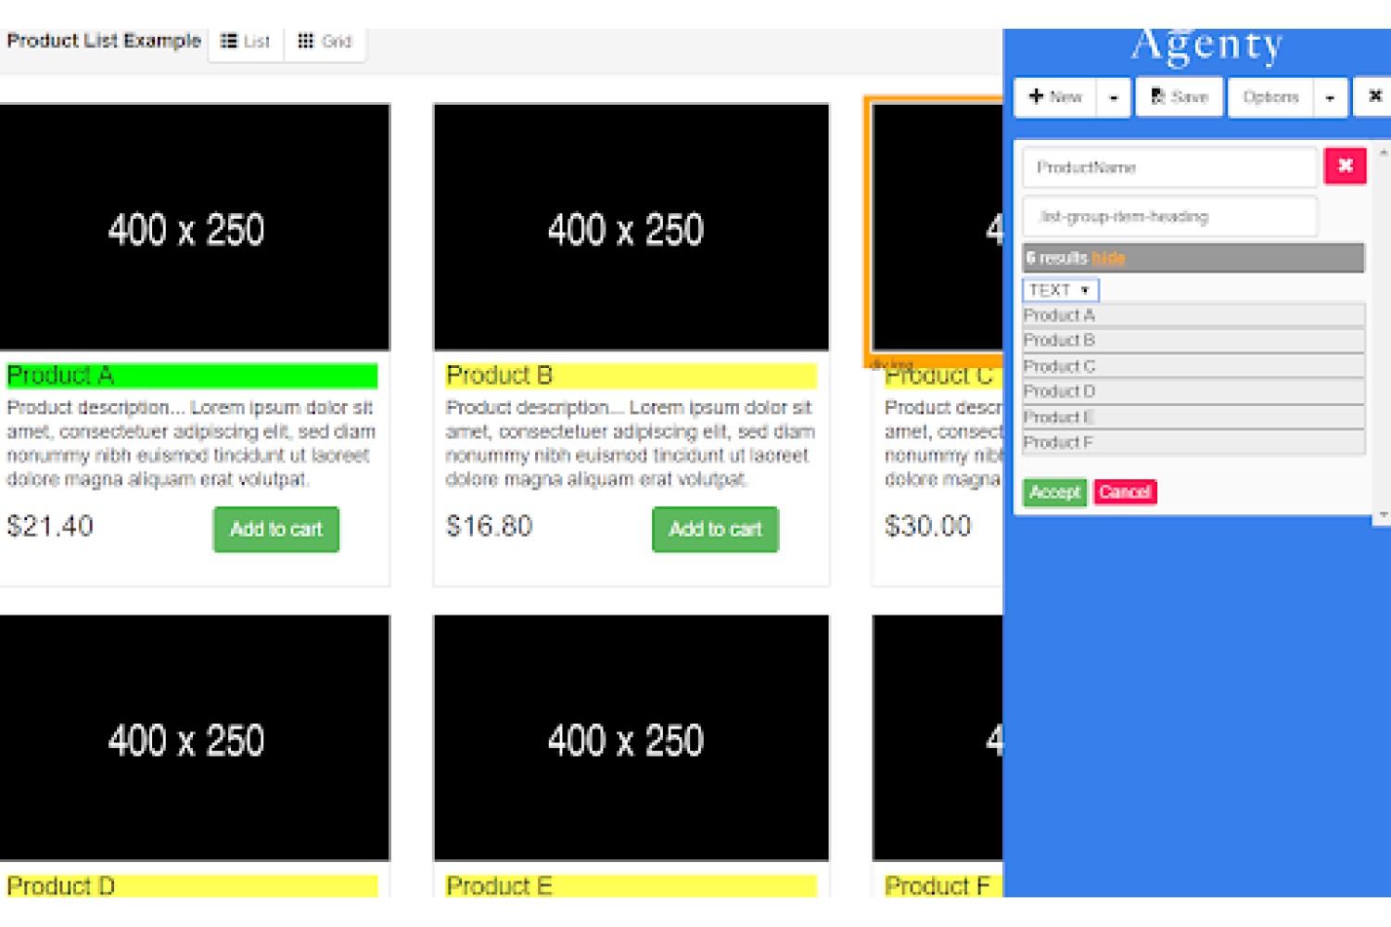The height and width of the screenshot is (927, 1391).
Task: Click the ProductName field input
Action: (1169, 168)
